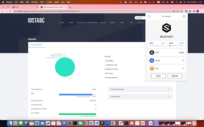The width and height of the screenshot is (204, 127).
Task: Expand the Permission Group panel
Action: coord(141,89)
